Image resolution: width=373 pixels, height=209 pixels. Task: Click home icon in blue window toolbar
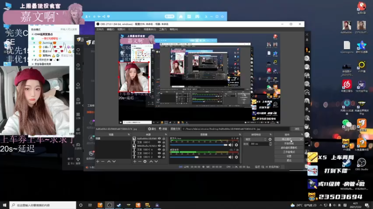coord(181,16)
